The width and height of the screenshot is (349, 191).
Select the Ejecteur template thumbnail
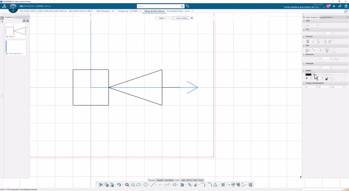16,31
